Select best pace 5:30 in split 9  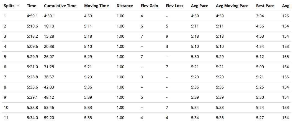click(261, 97)
